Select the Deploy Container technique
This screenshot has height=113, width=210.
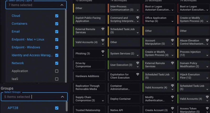pyautogui.click(x=124, y=99)
